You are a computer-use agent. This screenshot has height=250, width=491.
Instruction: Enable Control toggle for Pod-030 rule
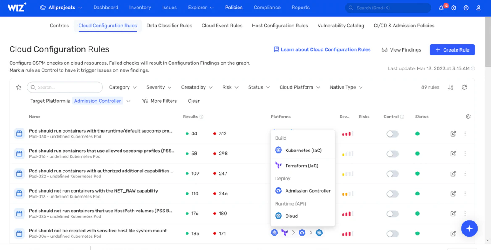coord(392,134)
